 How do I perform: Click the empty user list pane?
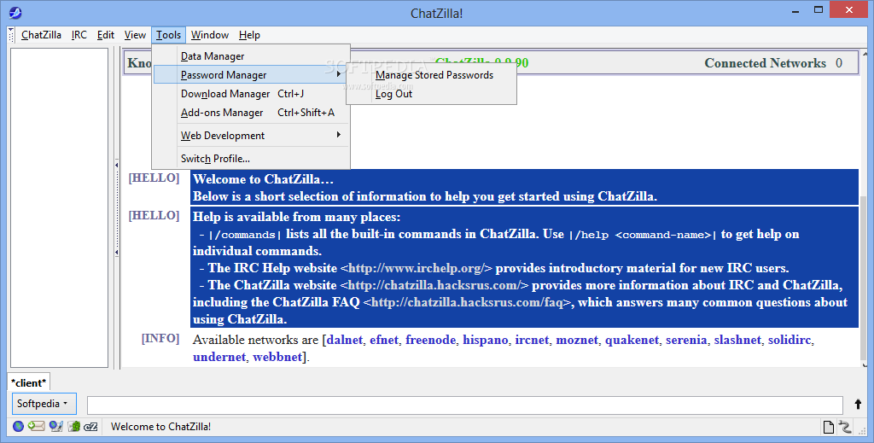click(x=59, y=207)
